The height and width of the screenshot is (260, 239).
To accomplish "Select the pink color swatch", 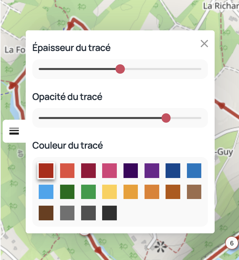I will [109, 171].
